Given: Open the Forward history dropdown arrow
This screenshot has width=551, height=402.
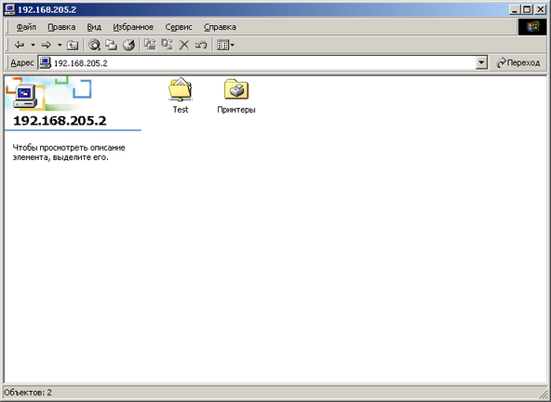Looking at the screenshot, I should [60, 45].
